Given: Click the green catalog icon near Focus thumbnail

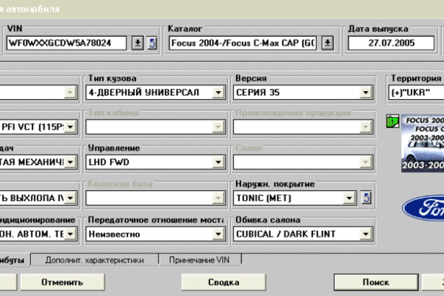Looking at the screenshot, I should 393,121.
